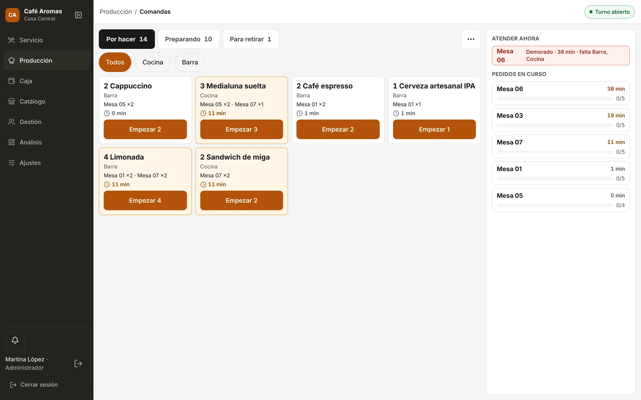Select the Todos filter chip
The image size is (641, 400).
[115, 62]
